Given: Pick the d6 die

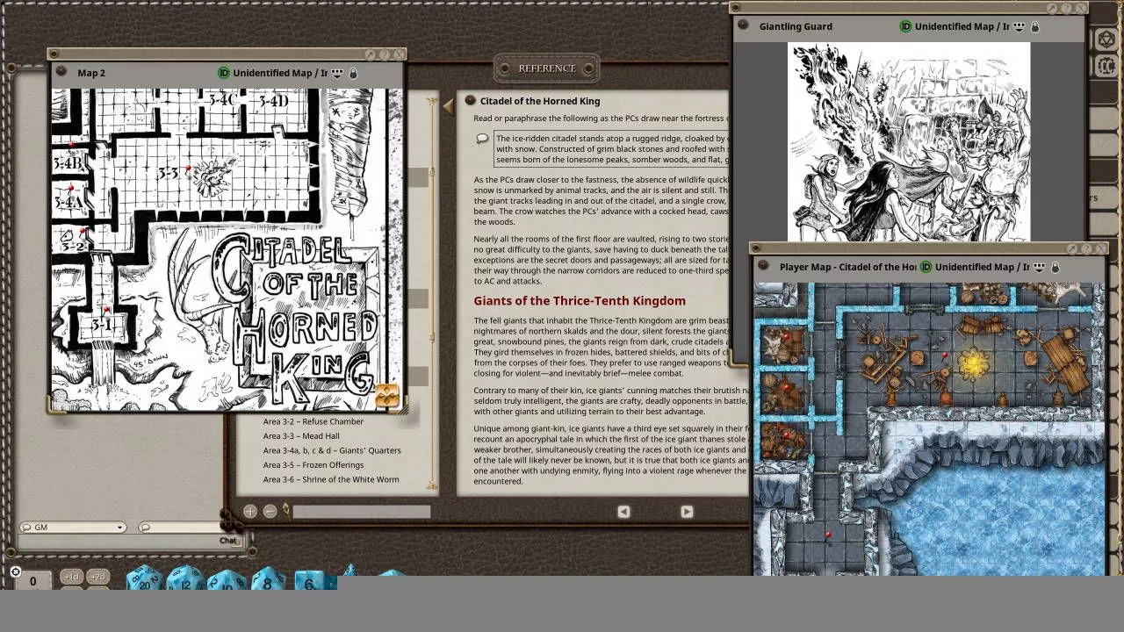Looking at the screenshot, I should (x=309, y=581).
